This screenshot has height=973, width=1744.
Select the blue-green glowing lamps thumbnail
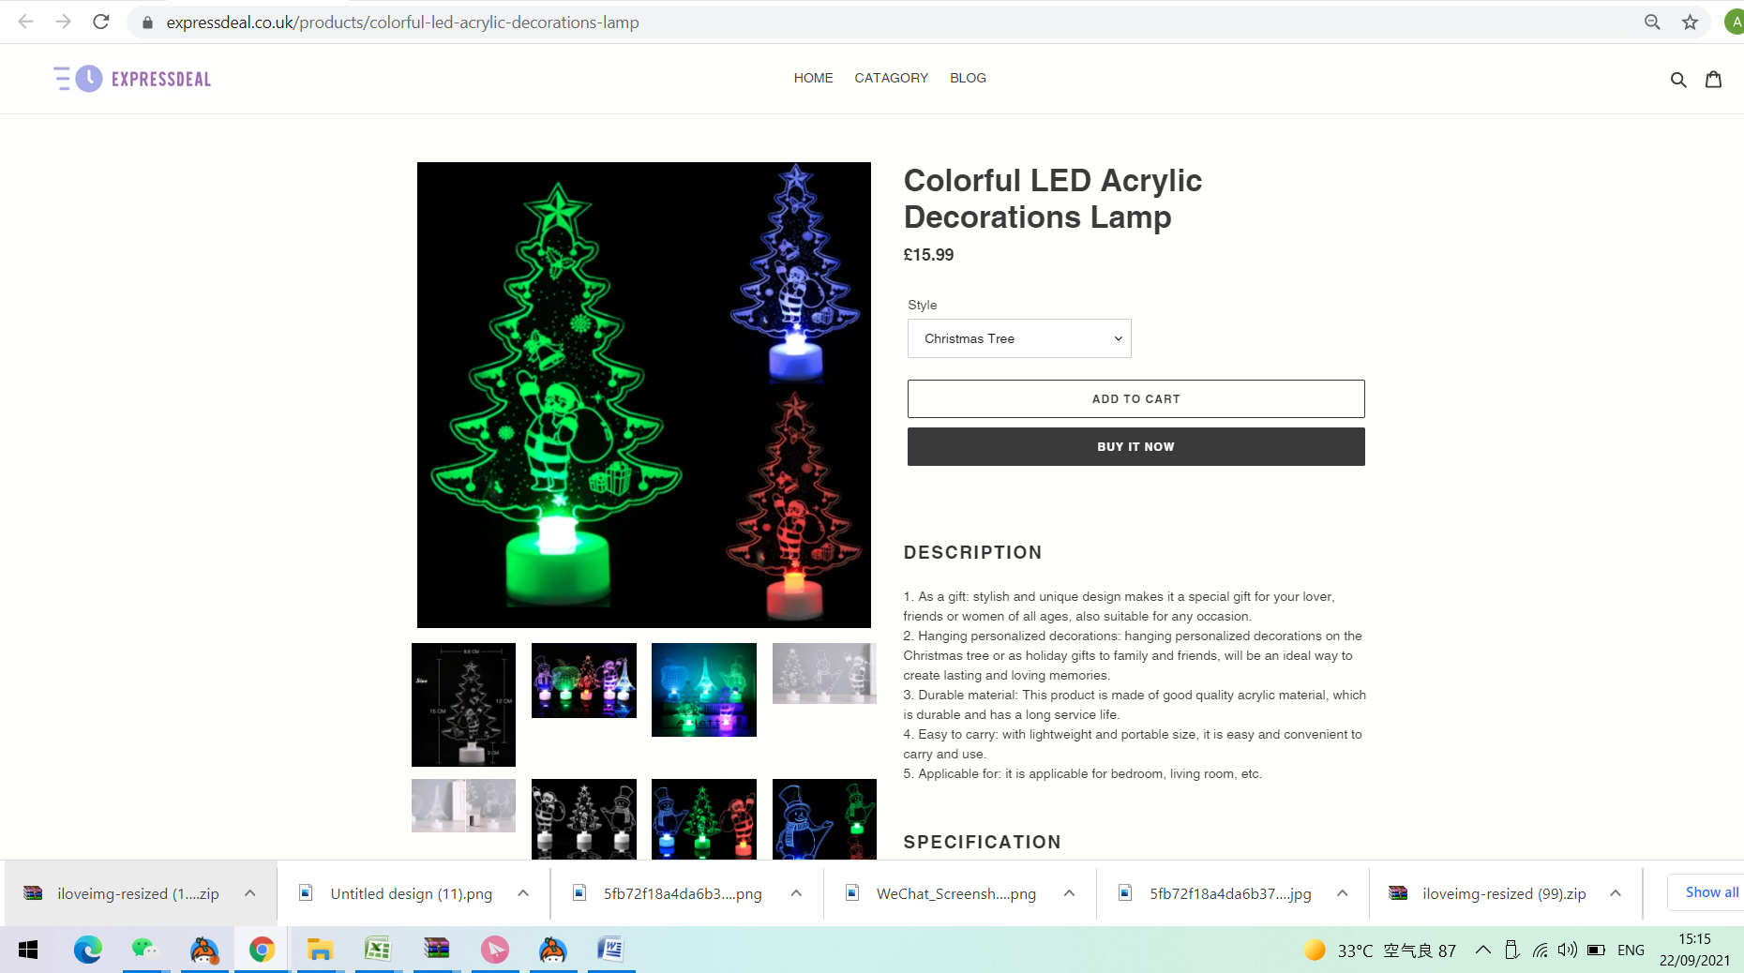pos(703,690)
